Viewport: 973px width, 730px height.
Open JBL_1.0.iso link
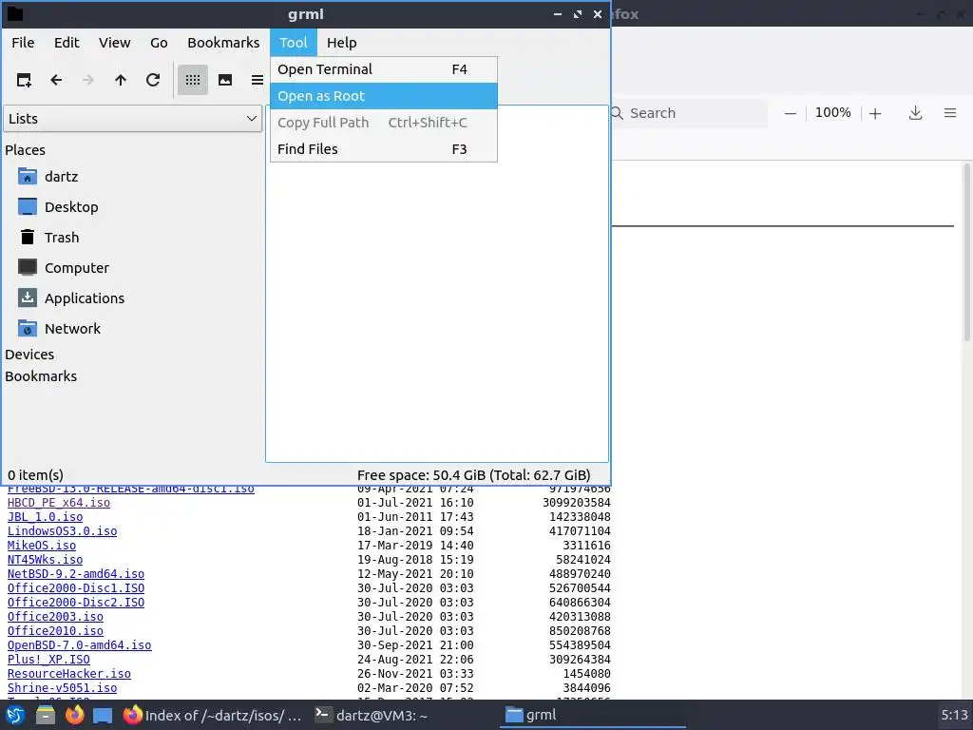pos(46,517)
